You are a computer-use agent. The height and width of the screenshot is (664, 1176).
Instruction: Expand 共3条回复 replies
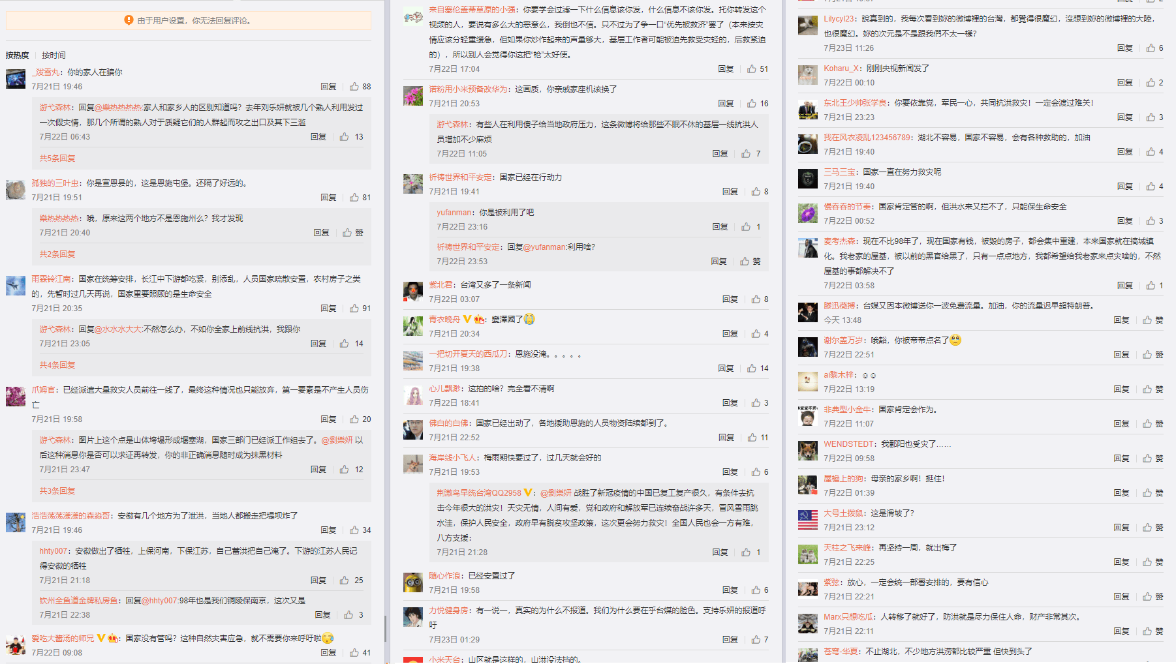coord(57,490)
